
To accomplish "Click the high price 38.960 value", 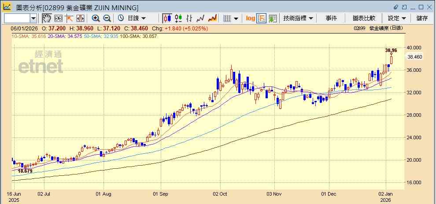I will coord(85,28).
